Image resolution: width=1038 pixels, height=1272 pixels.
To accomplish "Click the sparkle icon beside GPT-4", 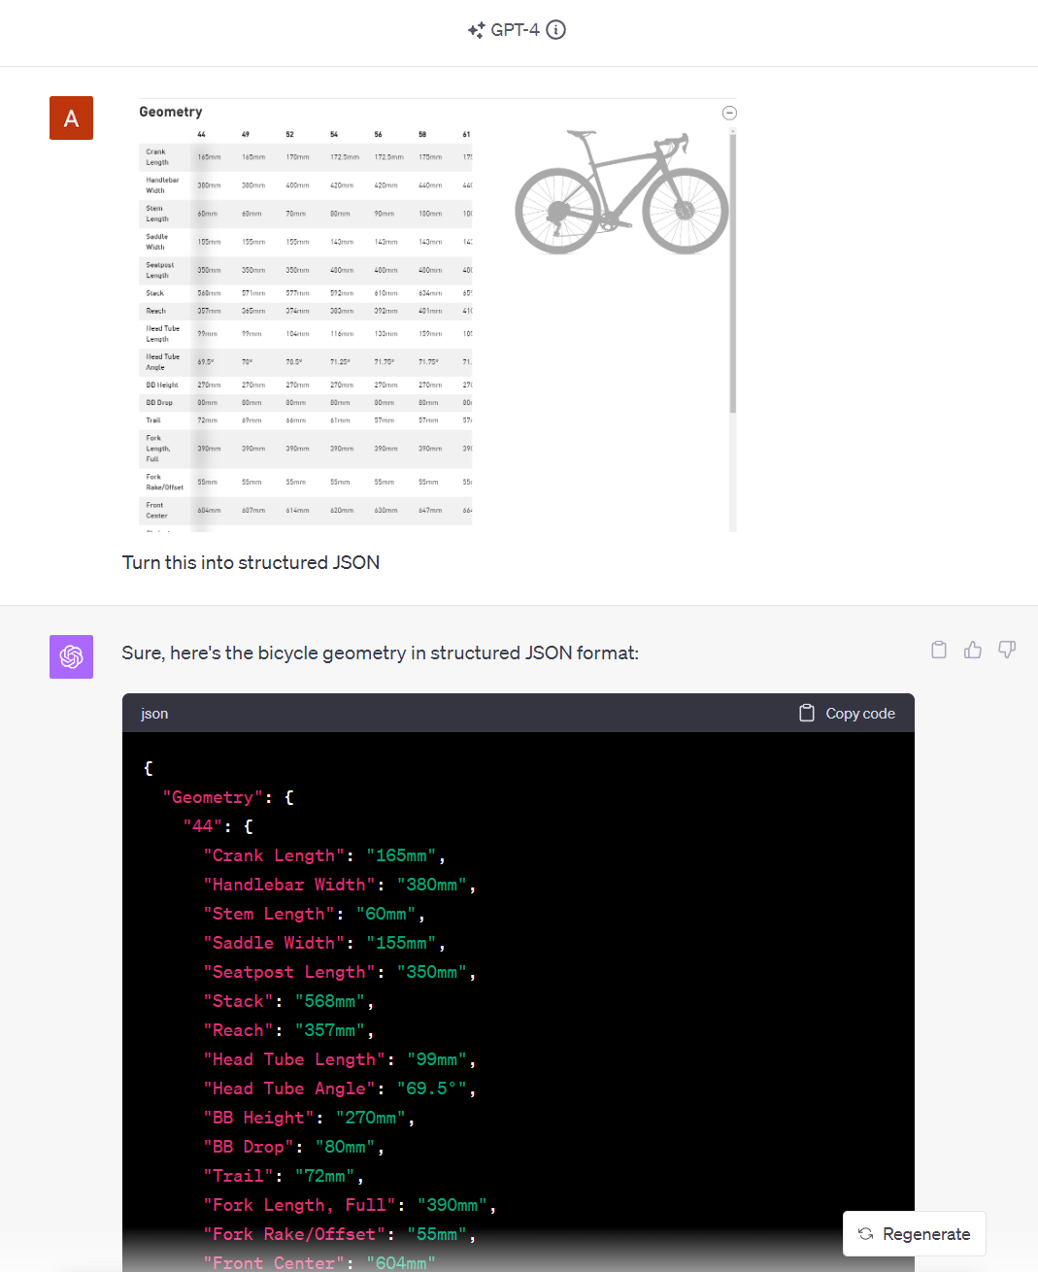I will (476, 30).
